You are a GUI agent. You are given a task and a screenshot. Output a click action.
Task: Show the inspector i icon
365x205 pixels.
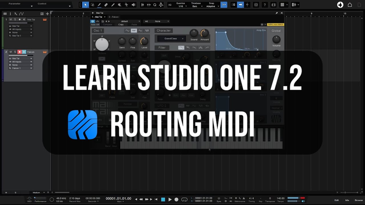pos(10,14)
